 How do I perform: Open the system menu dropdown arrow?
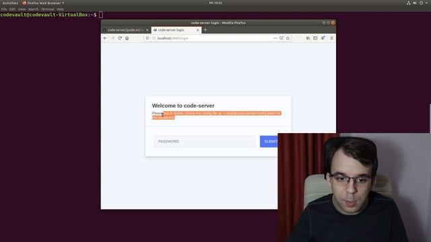pos(426,3)
